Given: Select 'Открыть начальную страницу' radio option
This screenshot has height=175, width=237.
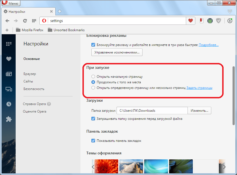Looking at the screenshot, I should pos(93,77).
